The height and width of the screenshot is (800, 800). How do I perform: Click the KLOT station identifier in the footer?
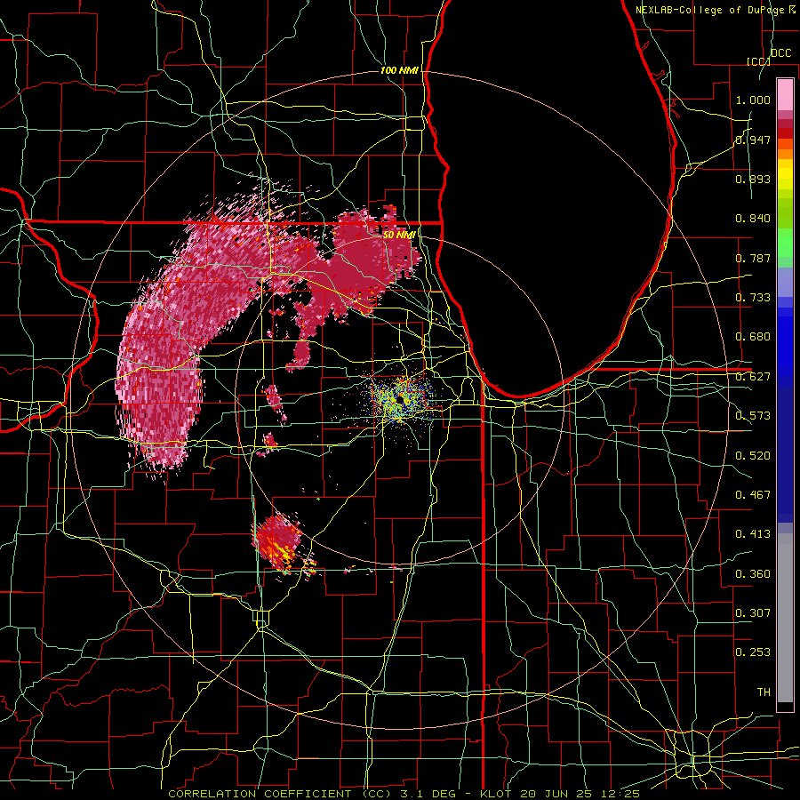pyautogui.click(x=495, y=794)
